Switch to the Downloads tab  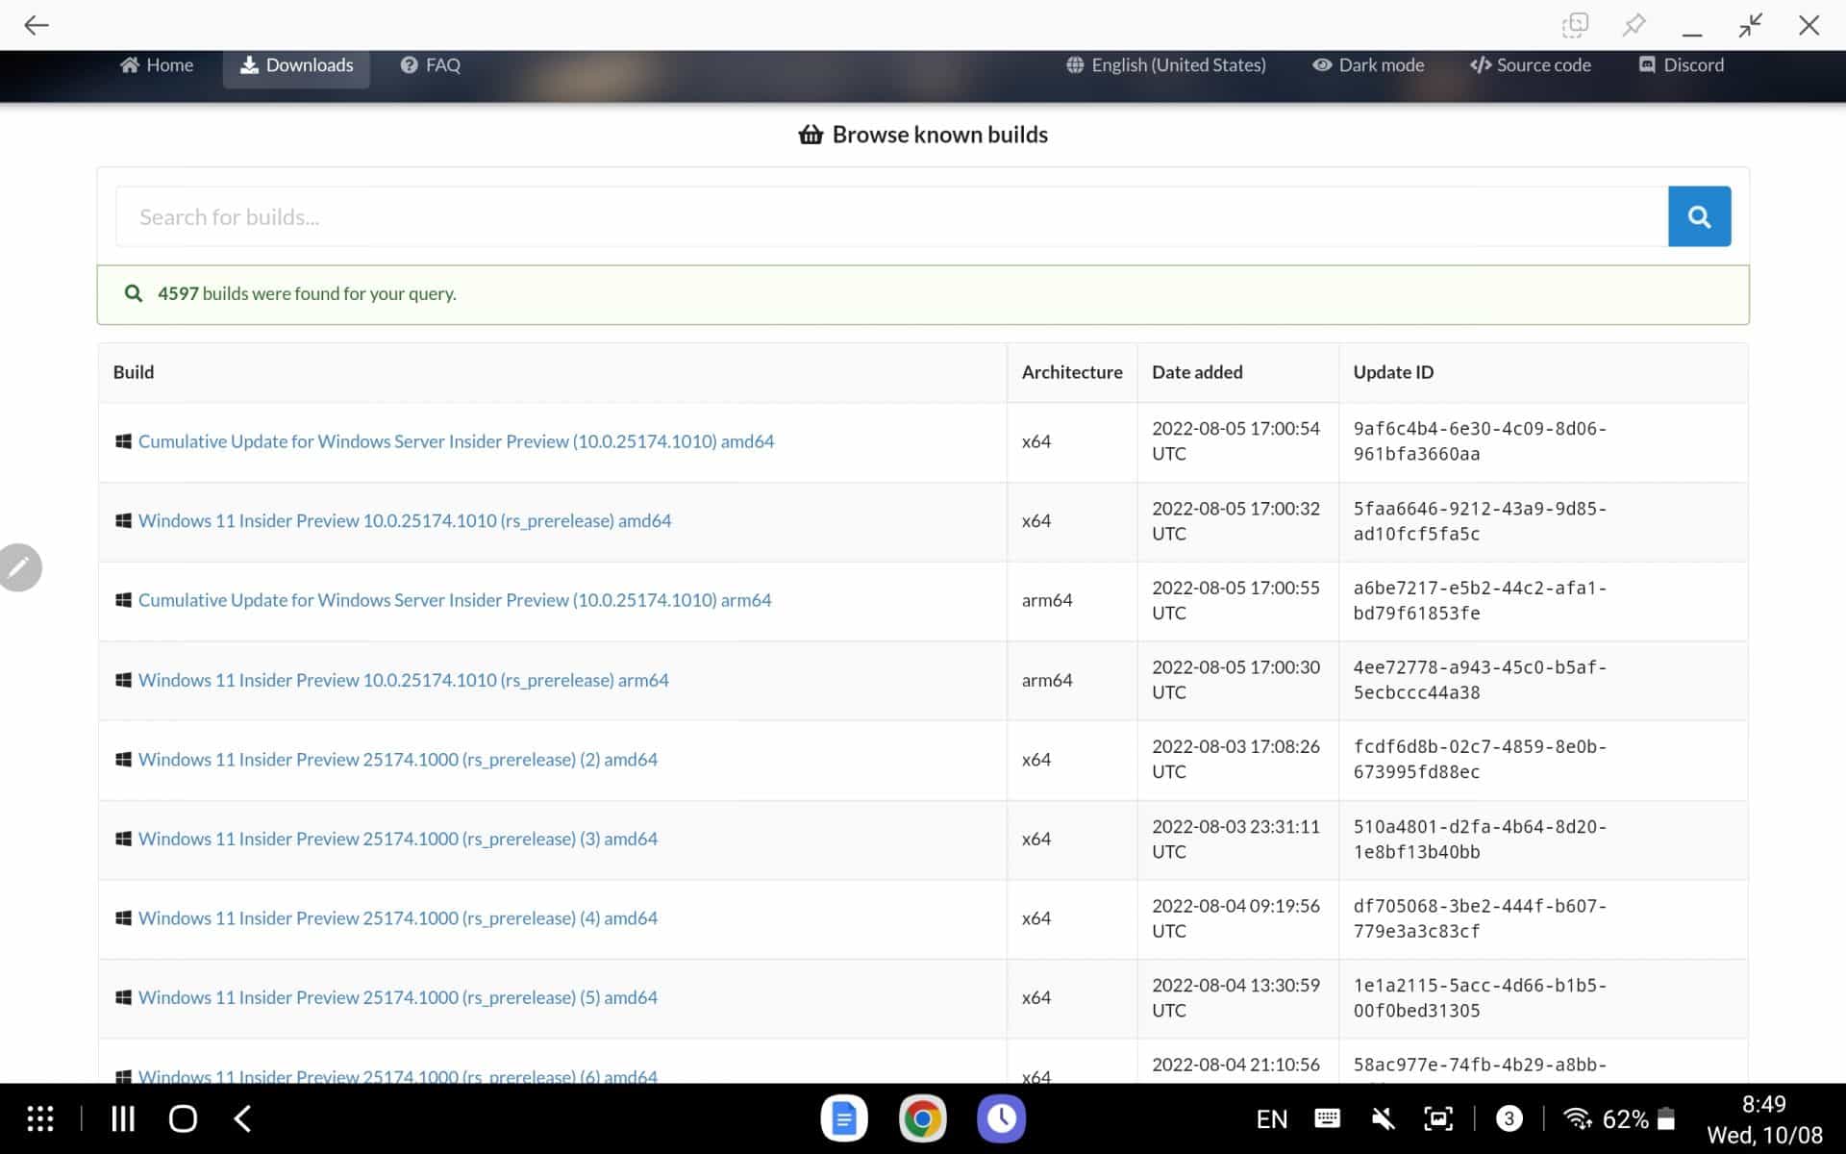click(x=295, y=64)
